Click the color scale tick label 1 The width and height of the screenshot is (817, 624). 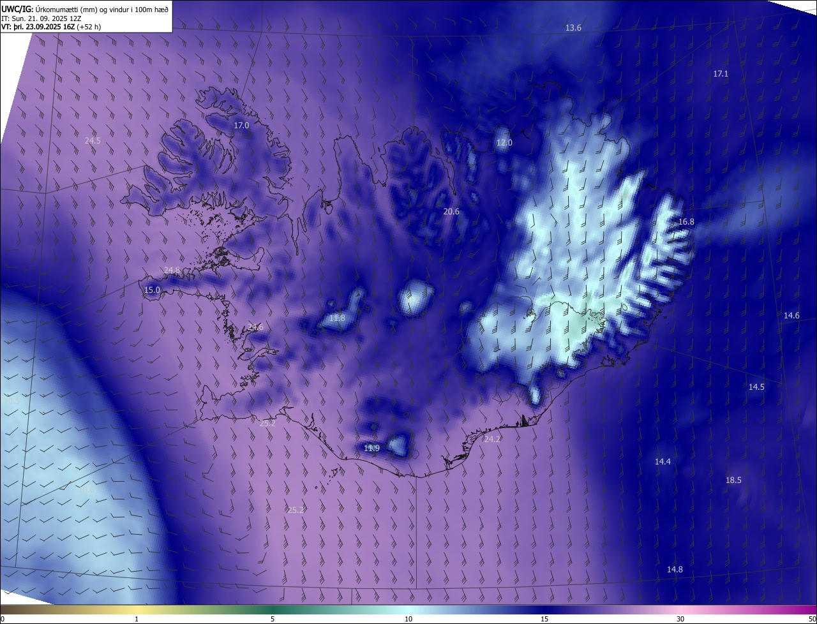click(x=137, y=619)
